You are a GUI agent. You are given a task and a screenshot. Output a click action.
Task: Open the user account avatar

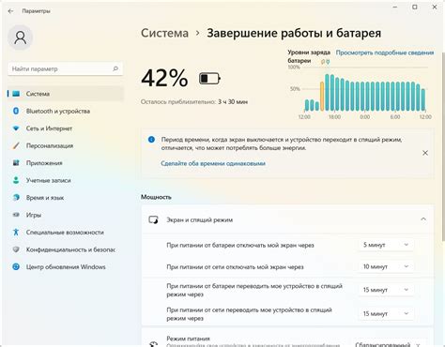coord(21,38)
